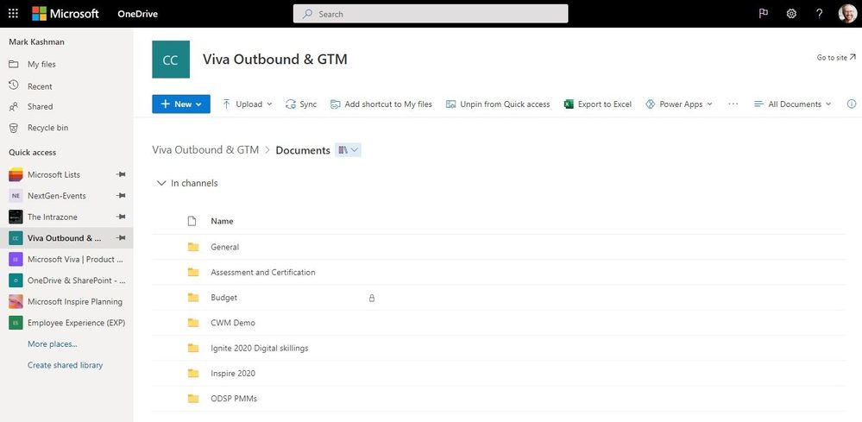This screenshot has height=422, width=862.
Task: Open the Ignite 2020 Digital skillings folder
Action: tap(260, 349)
